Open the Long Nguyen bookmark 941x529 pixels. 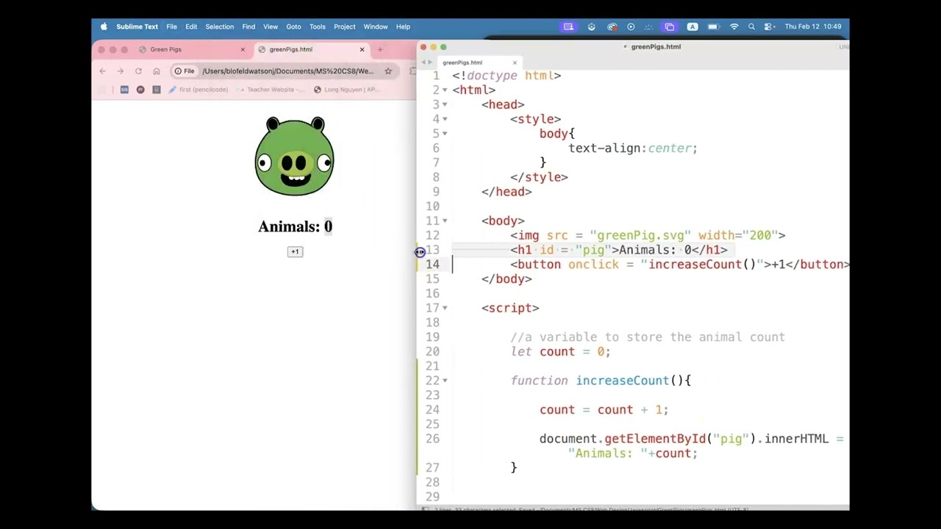tap(346, 90)
